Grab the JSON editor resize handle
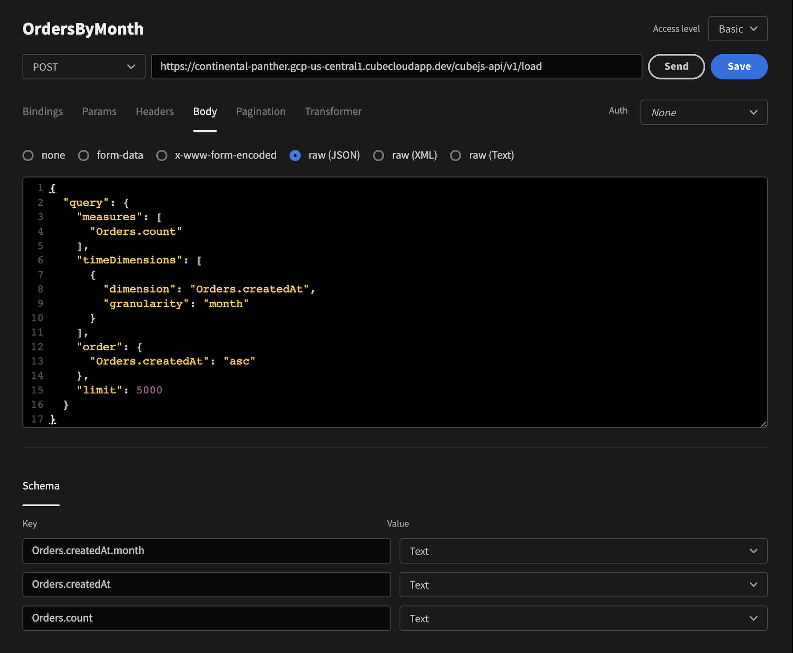The width and height of the screenshot is (793, 653). point(763,424)
